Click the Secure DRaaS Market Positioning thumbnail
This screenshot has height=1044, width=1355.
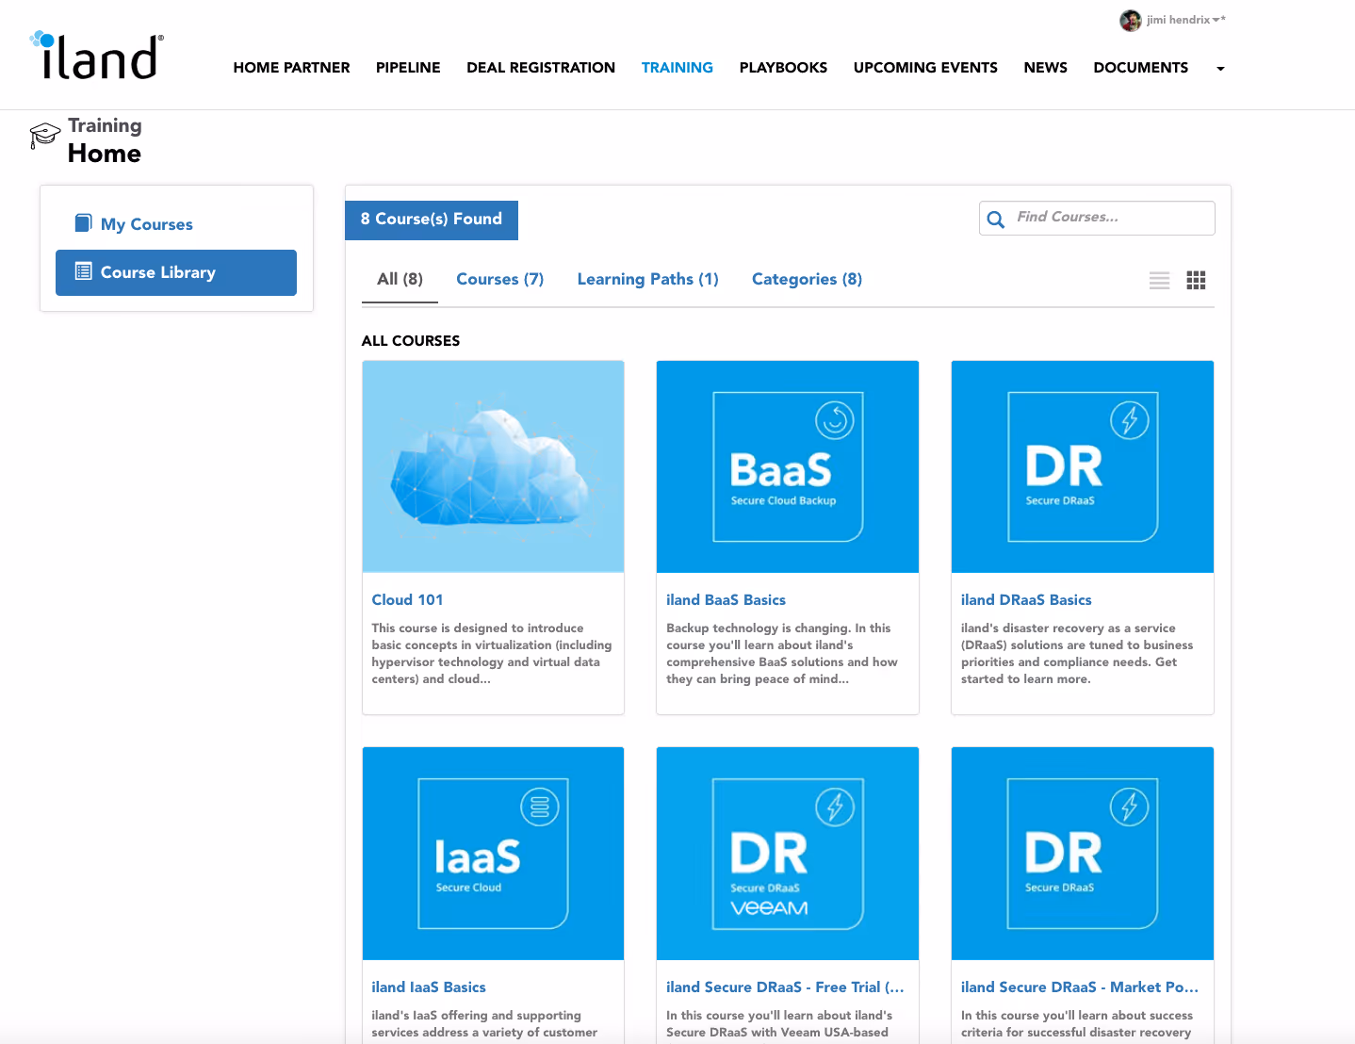click(1083, 854)
